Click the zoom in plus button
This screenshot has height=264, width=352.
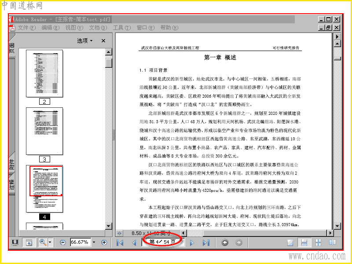[104, 242]
